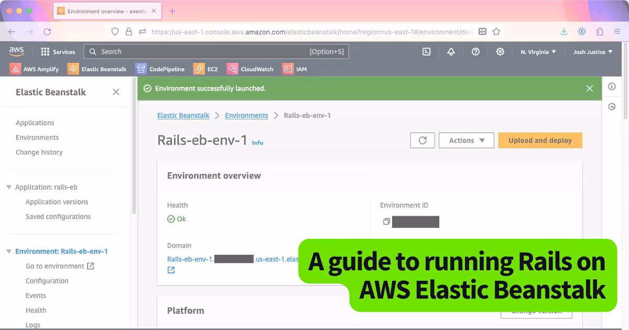Image resolution: width=629 pixels, height=330 pixels.
Task: Open IAM favorite shortcut
Action: coord(295,69)
